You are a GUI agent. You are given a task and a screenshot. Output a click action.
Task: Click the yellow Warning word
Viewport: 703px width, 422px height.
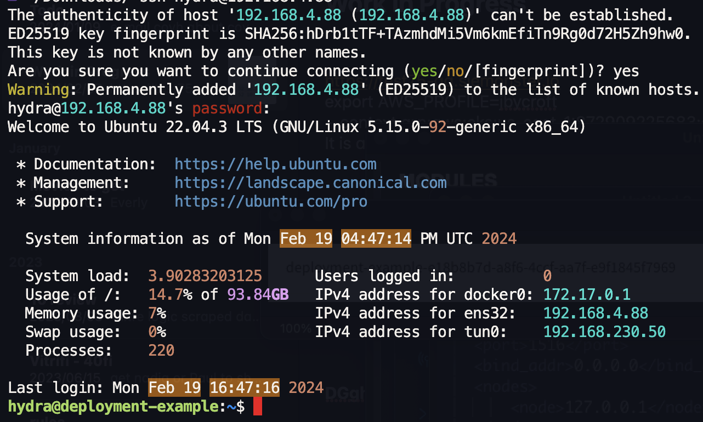(38, 90)
